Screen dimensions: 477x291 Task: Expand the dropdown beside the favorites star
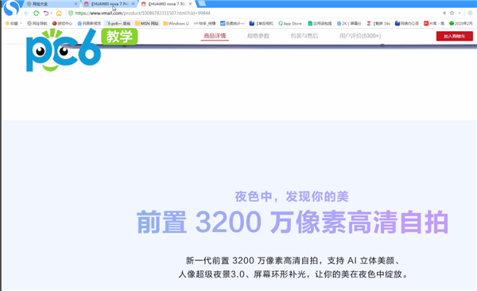pyautogui.click(x=460, y=13)
